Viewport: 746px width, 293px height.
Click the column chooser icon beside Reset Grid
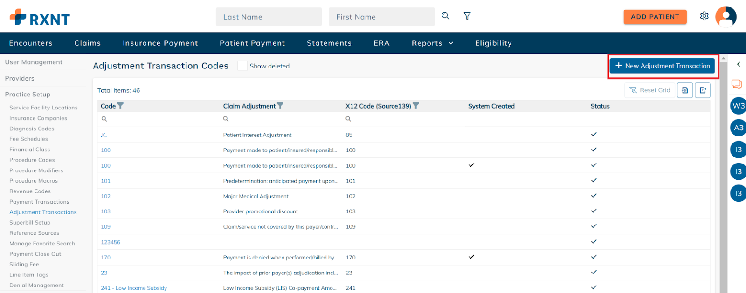point(684,90)
